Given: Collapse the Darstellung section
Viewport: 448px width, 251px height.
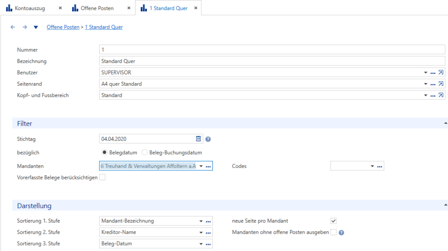Looking at the screenshot, I should (445, 206).
